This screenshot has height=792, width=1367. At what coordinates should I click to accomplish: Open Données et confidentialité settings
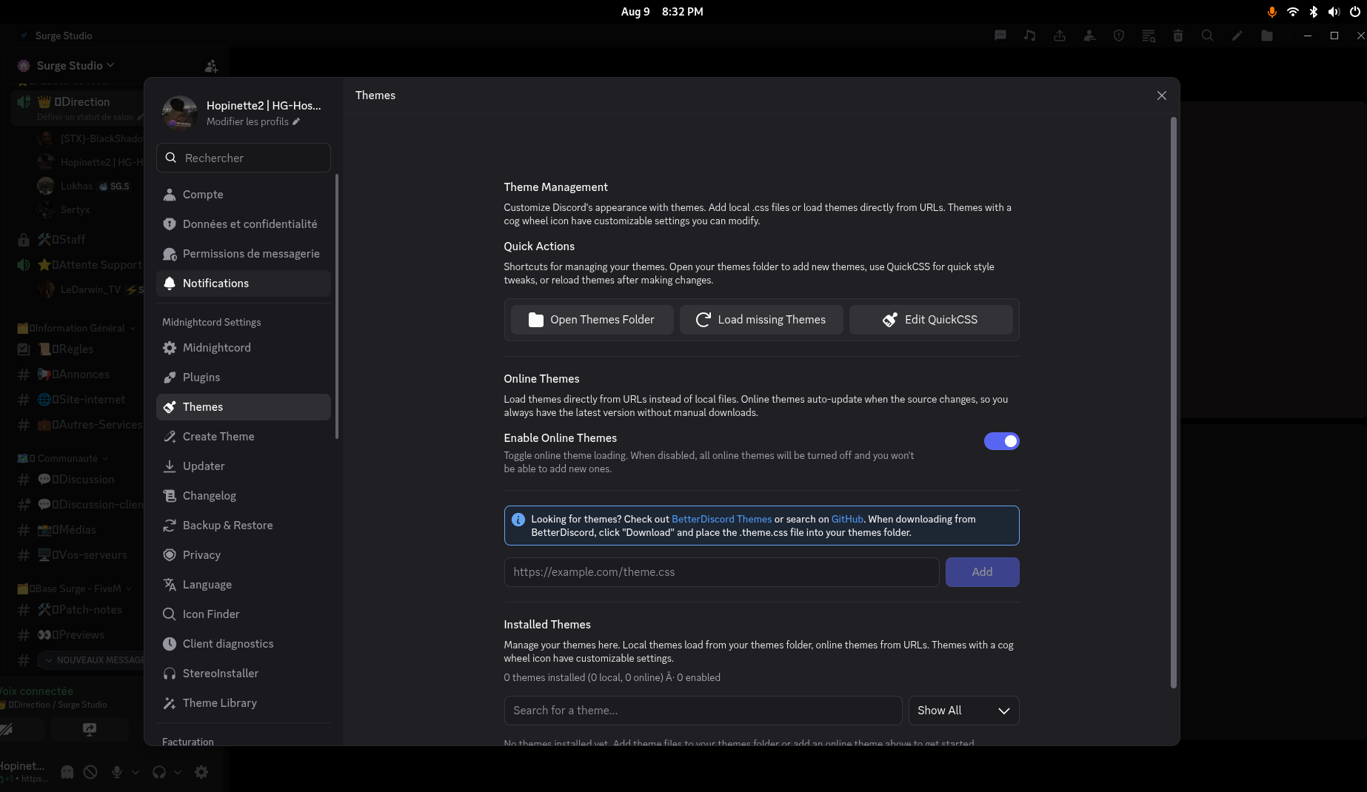[x=244, y=224]
